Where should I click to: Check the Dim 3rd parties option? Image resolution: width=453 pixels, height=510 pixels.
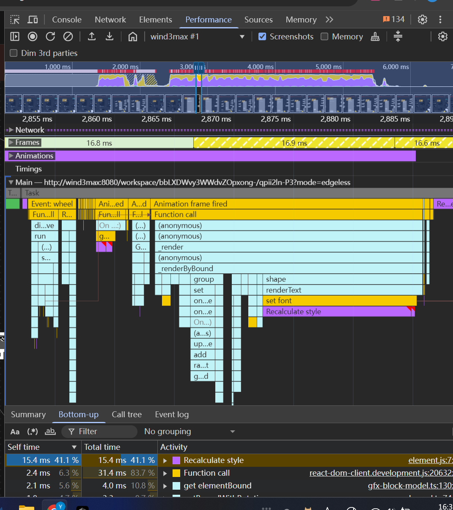click(x=14, y=53)
